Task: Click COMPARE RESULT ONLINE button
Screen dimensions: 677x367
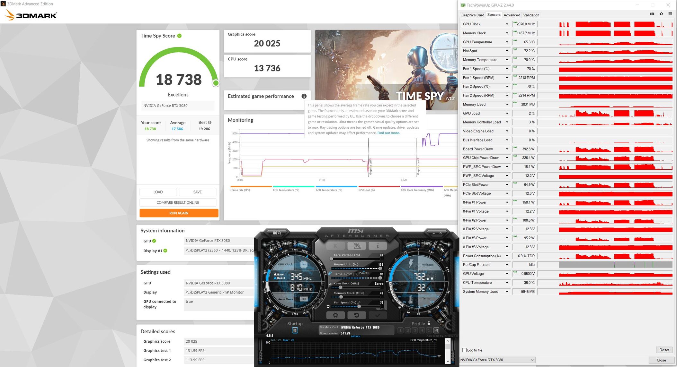Action: (178, 202)
